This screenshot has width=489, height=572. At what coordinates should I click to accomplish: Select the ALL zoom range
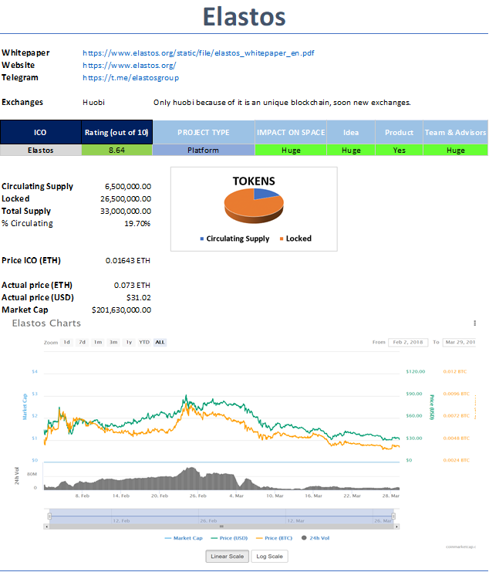[x=160, y=342]
